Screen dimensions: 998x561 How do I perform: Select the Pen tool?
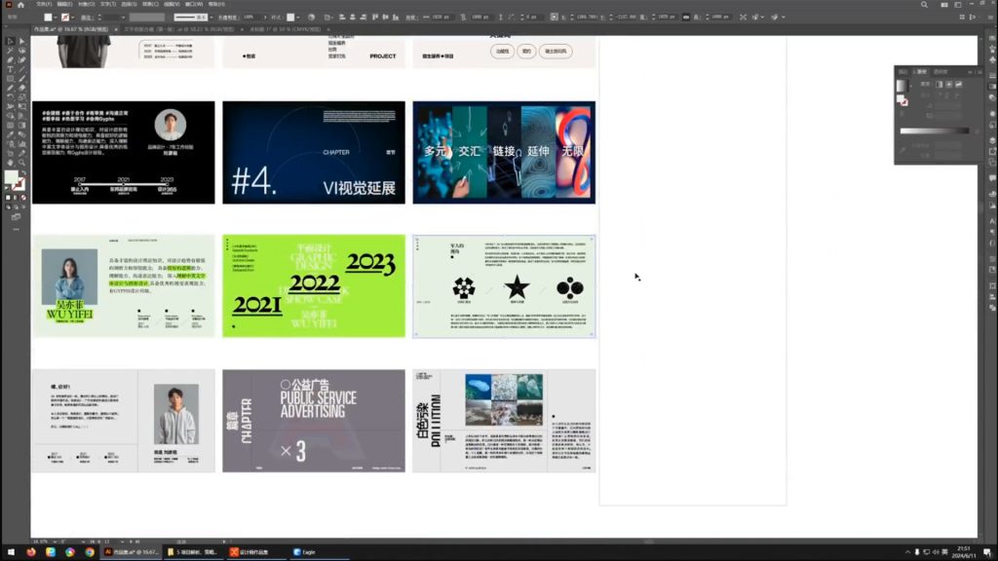pos(10,59)
